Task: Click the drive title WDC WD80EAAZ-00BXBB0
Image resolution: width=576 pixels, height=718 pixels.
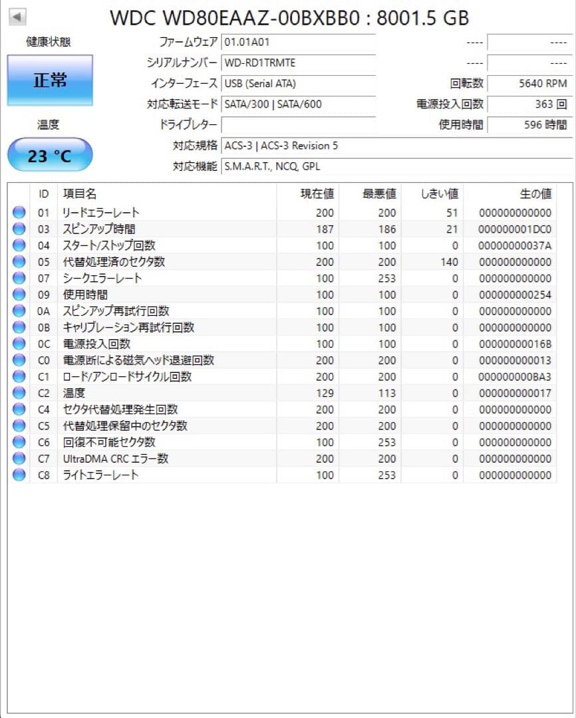Action: tap(235, 18)
